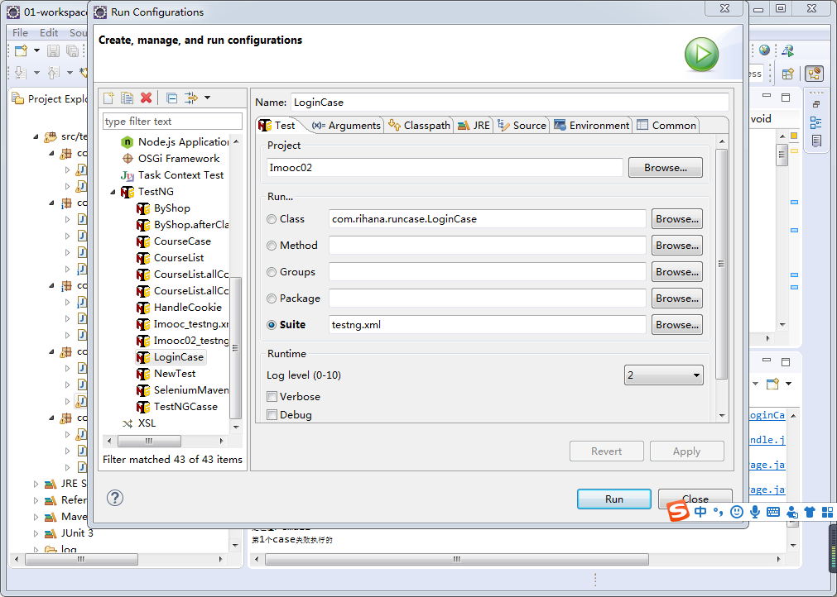Screen dimensions: 837x597
Task: Click Browse button for the Method field
Action: coord(677,246)
